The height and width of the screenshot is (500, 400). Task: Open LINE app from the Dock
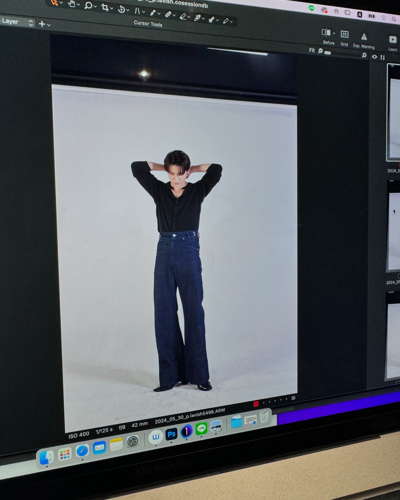pyautogui.click(x=201, y=428)
